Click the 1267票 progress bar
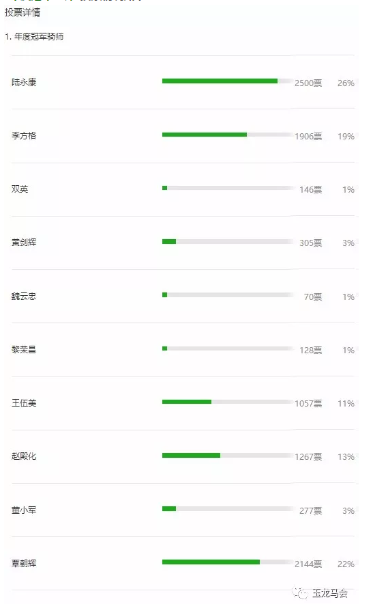This screenshot has height=604, width=373. coord(228,455)
